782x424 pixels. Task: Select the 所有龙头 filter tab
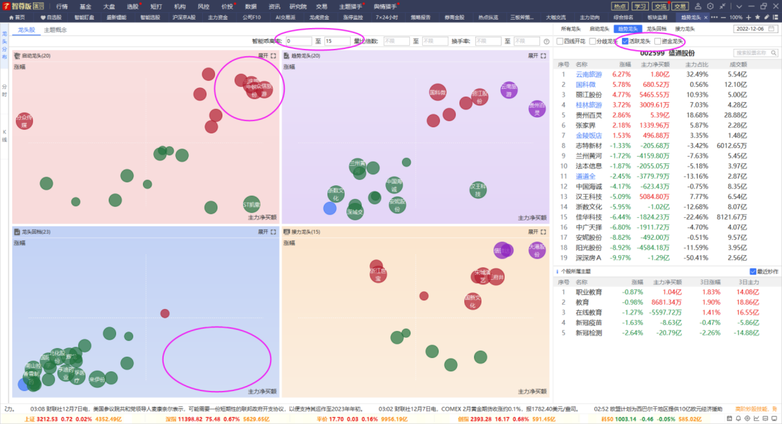pos(571,29)
